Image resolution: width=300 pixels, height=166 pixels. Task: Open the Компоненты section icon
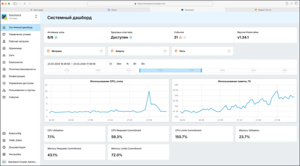[x=4, y=62]
